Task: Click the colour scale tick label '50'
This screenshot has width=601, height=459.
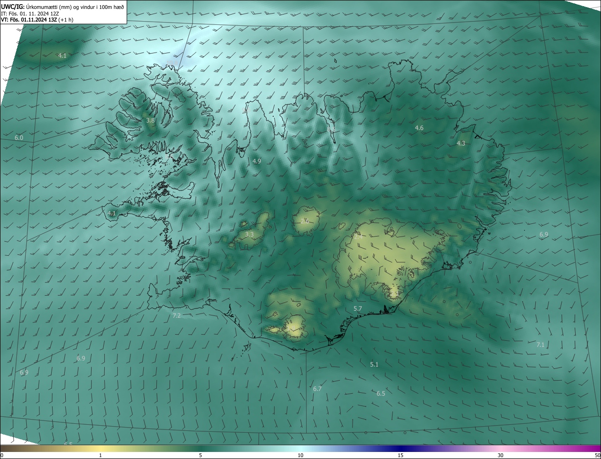Action: pyautogui.click(x=597, y=456)
